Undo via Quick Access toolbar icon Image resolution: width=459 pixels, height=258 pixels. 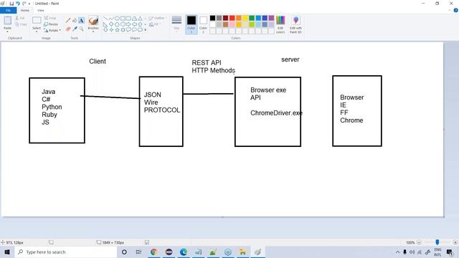(17, 4)
